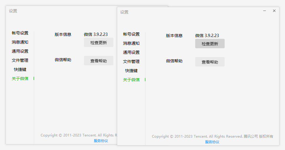The image size is (285, 150).
Task: Open 通用设置 in the front settings window
Action: 131,52
